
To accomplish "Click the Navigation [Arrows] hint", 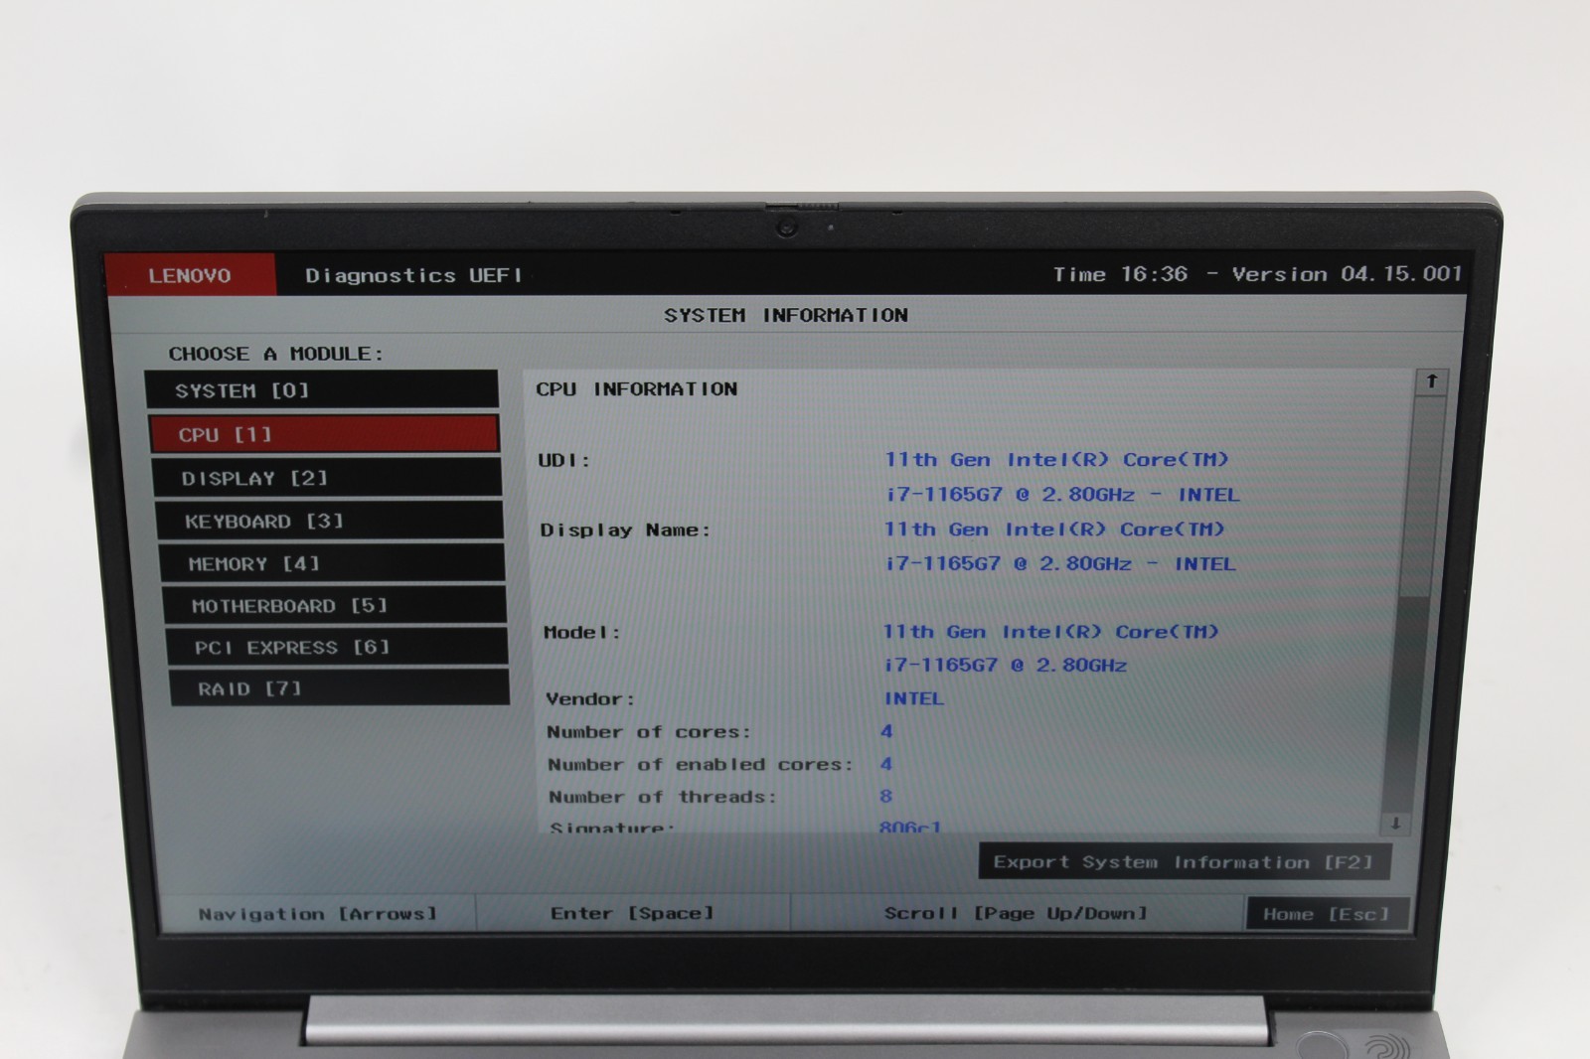I will point(317,914).
